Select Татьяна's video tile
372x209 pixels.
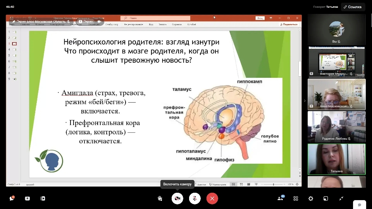[336, 159]
